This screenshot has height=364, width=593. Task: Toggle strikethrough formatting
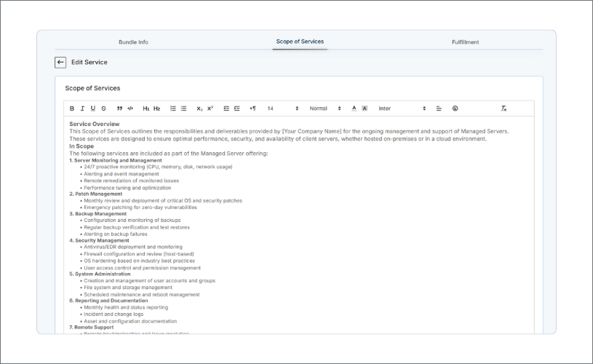[103, 108]
